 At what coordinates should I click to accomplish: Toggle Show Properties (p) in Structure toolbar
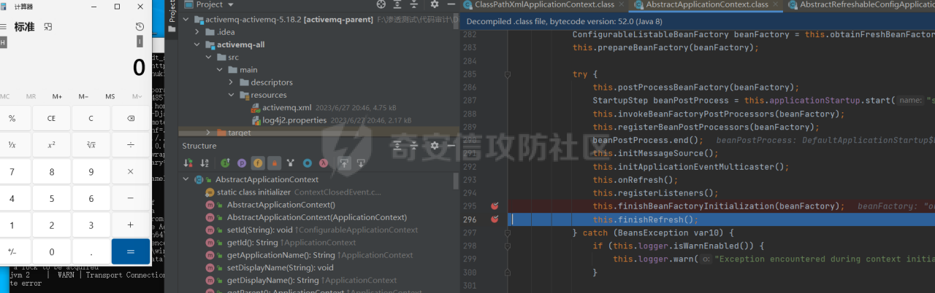tap(242, 163)
